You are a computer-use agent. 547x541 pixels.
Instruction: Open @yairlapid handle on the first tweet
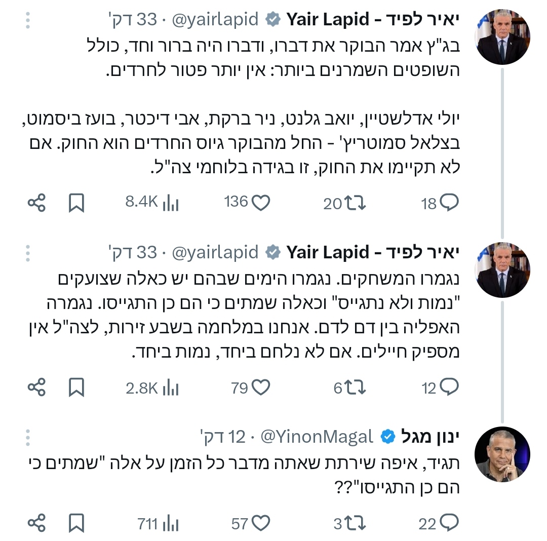215,20
